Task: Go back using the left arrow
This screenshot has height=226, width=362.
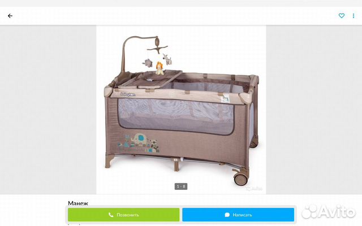Action: [x=10, y=16]
